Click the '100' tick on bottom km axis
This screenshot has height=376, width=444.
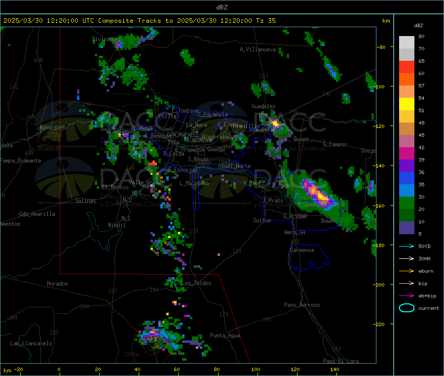pos(256,369)
